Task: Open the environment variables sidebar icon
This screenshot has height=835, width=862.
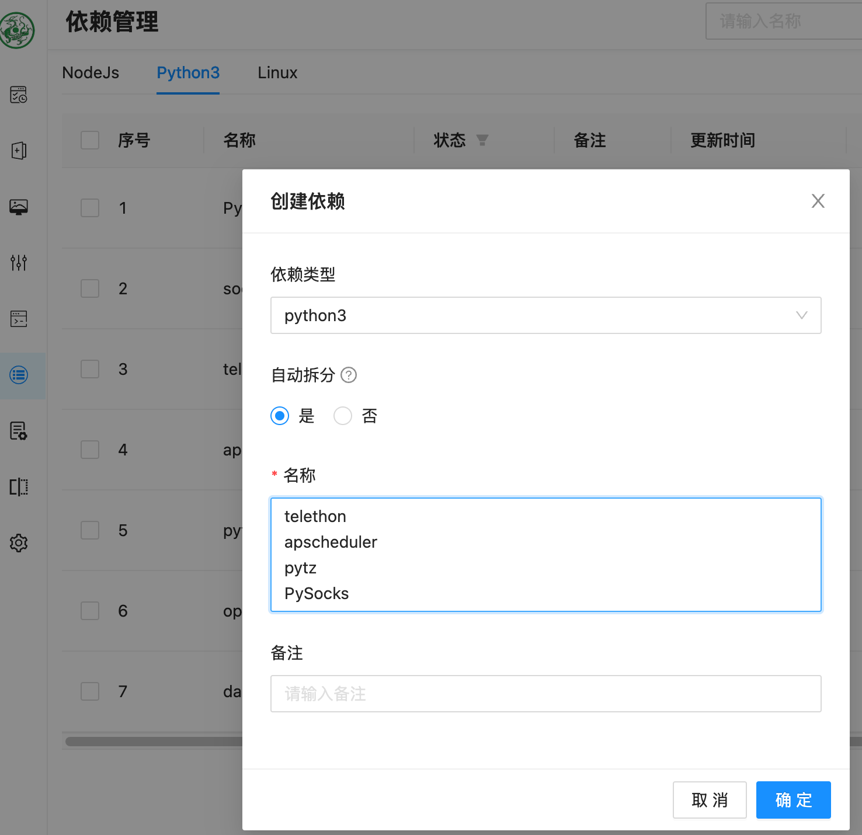Action: tap(19, 207)
